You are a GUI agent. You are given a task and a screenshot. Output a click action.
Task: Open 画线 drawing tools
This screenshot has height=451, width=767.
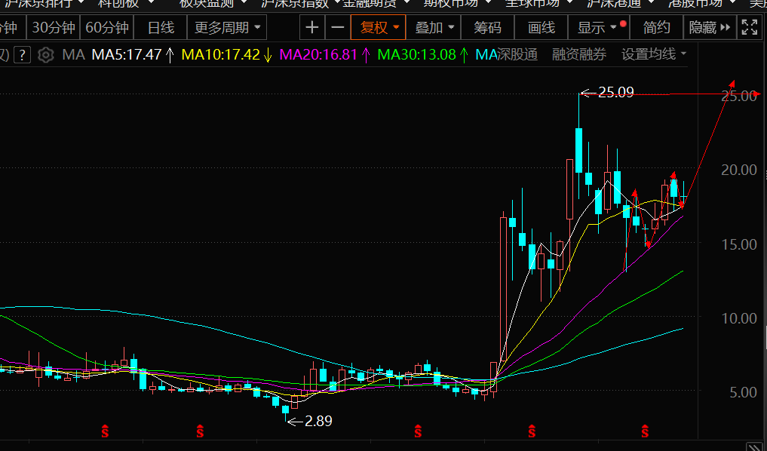(542, 27)
